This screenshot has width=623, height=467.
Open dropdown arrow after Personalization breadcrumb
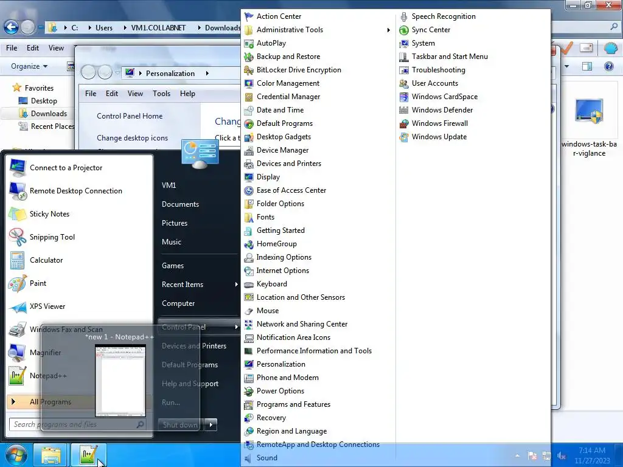click(x=207, y=74)
